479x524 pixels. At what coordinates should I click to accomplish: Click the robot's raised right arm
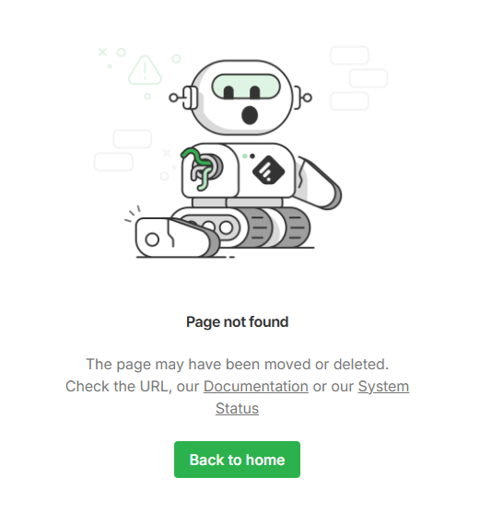[318, 183]
